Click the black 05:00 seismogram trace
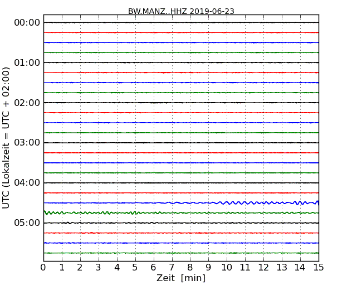The height and width of the screenshot is (290, 362). click(x=181, y=223)
